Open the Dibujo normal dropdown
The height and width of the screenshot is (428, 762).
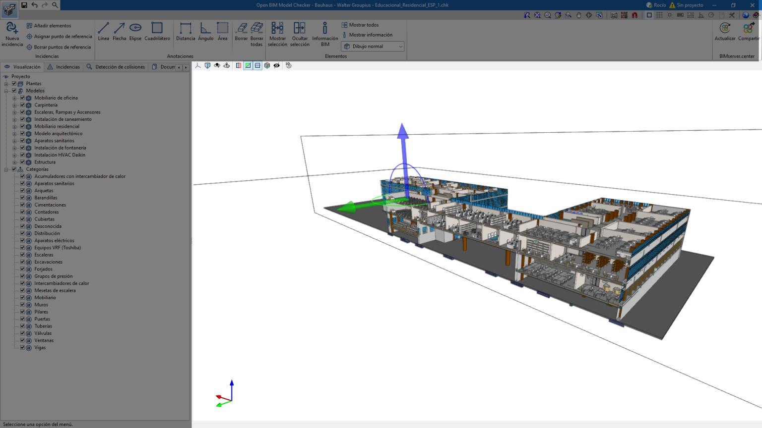373,47
